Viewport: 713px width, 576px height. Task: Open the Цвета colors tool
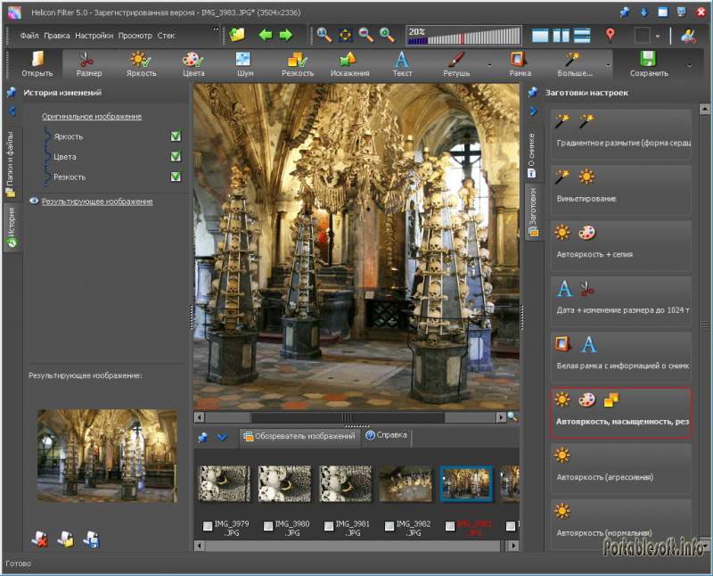pyautogui.click(x=193, y=64)
